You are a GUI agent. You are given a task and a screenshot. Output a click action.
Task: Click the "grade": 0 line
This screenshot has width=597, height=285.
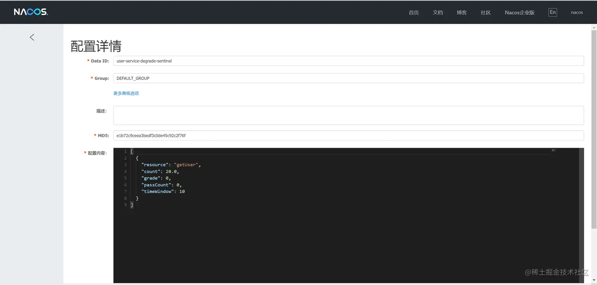coord(156,178)
